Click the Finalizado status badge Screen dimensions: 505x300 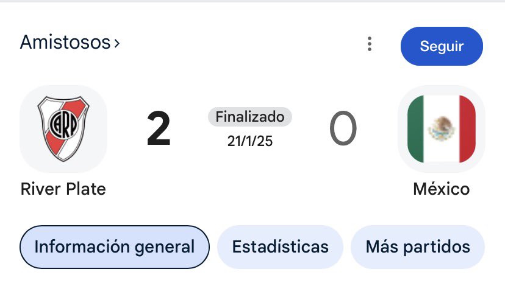[250, 117]
